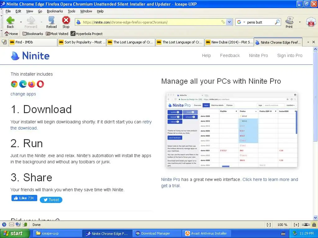Open the Window menu
The image size is (318, 238).
(86, 11)
